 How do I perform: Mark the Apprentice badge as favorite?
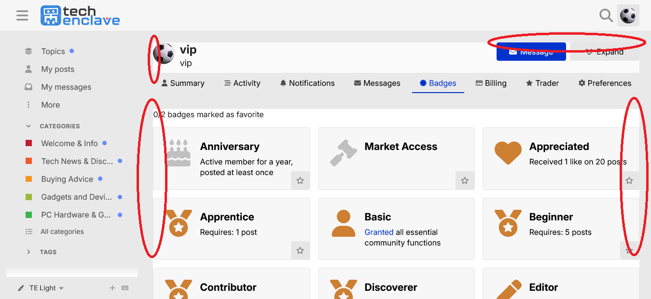[300, 251]
